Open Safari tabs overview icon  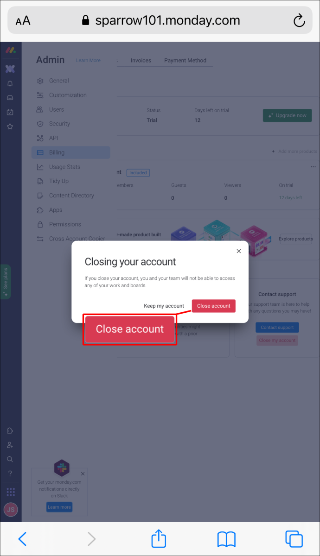click(x=294, y=539)
